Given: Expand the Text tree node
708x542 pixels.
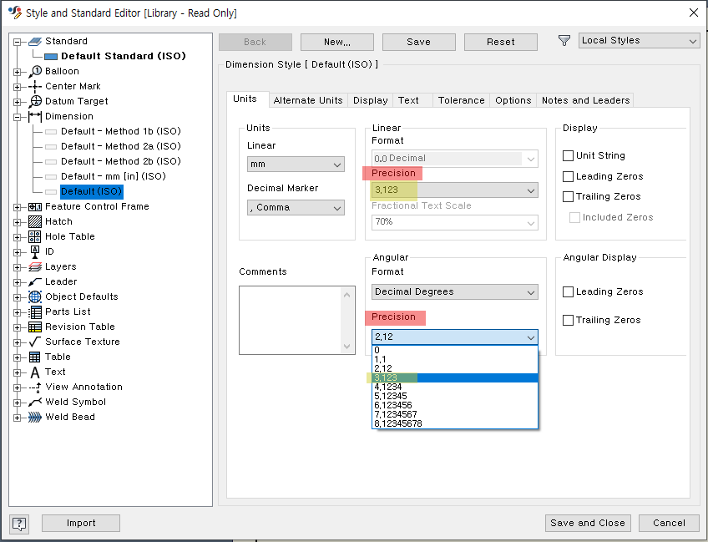Looking at the screenshot, I should (18, 372).
